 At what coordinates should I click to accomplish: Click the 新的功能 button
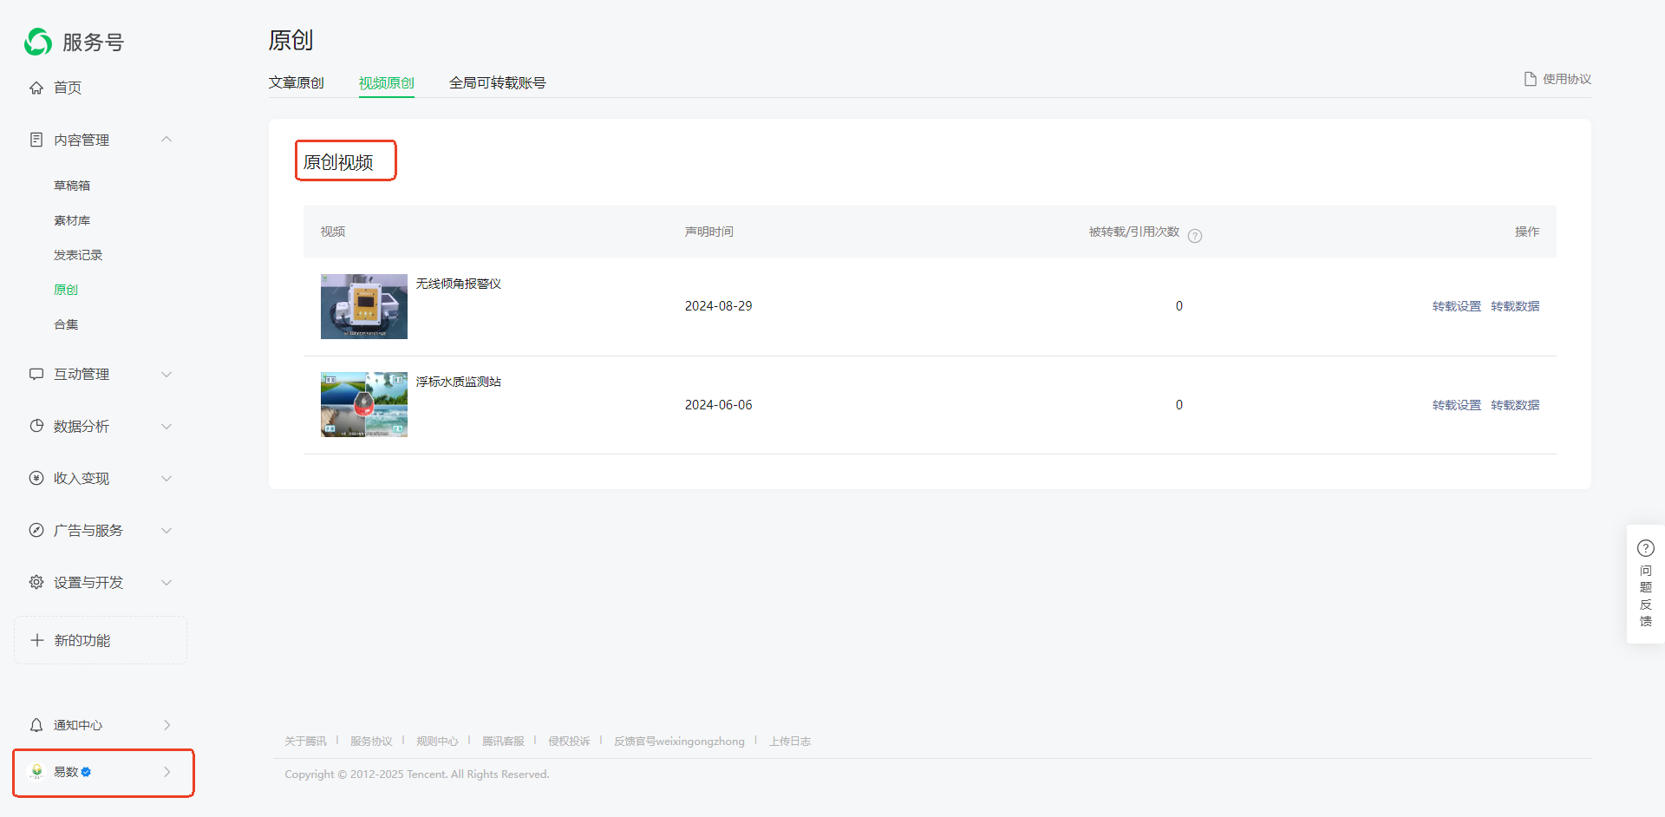(101, 640)
